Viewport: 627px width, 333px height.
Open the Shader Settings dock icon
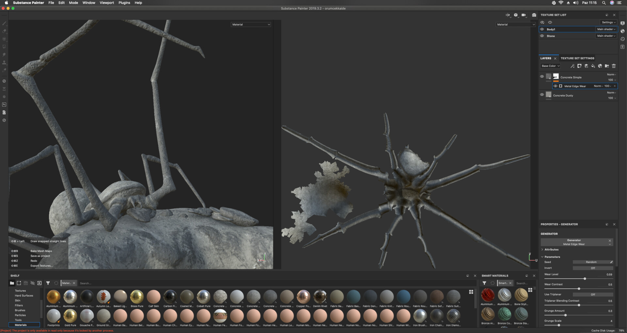[x=622, y=31]
